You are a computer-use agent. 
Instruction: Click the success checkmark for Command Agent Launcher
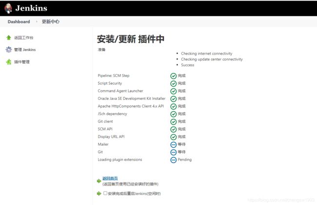174,91
